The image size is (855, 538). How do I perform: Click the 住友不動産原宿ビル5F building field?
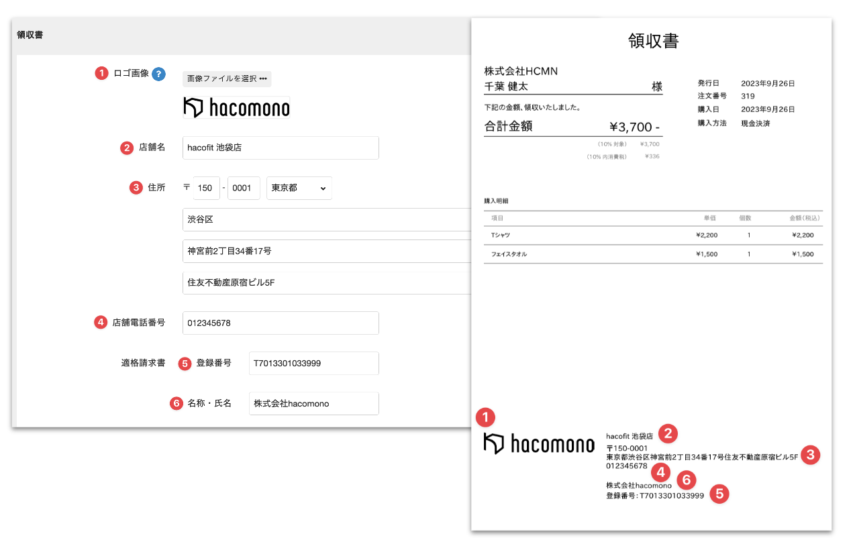point(326,282)
